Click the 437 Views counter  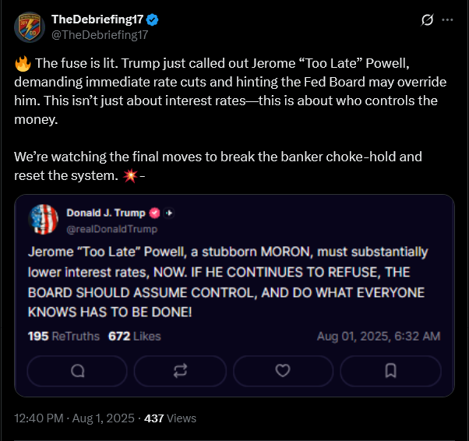coord(171,418)
